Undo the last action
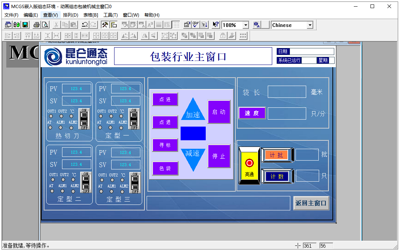 (85, 25)
